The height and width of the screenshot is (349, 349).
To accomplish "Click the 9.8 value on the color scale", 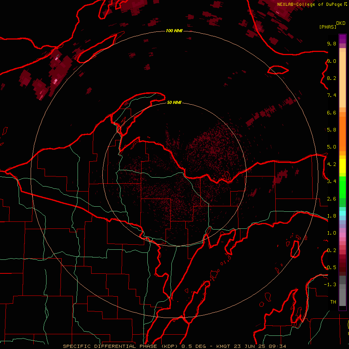I will (332, 43).
